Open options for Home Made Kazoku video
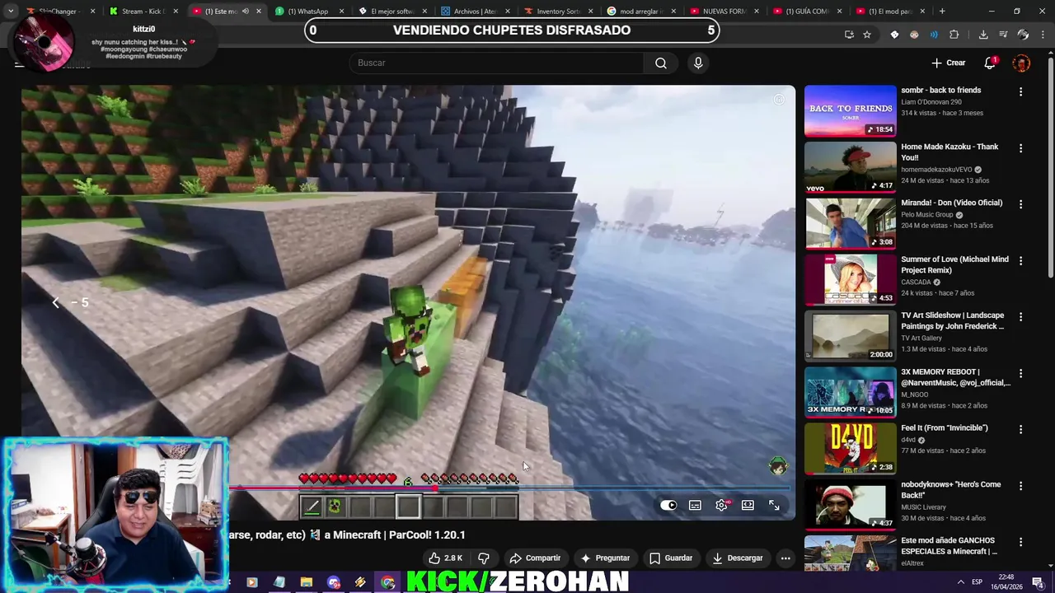 click(x=1021, y=148)
